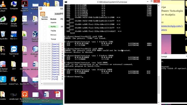
Task: Click cmd window scroll down arrow
Action: tap(159, 102)
